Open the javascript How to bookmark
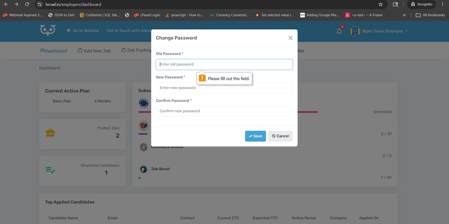The width and height of the screenshot is (449, 224). 184,15
